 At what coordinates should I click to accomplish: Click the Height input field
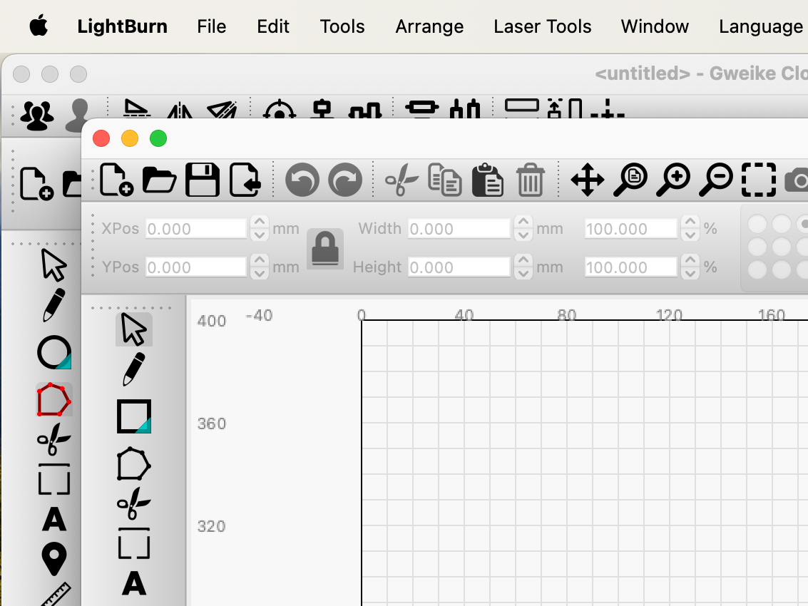[459, 267]
